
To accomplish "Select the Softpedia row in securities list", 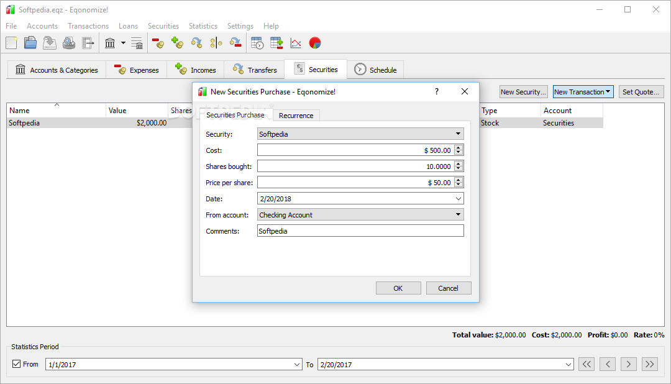I will 304,123.
